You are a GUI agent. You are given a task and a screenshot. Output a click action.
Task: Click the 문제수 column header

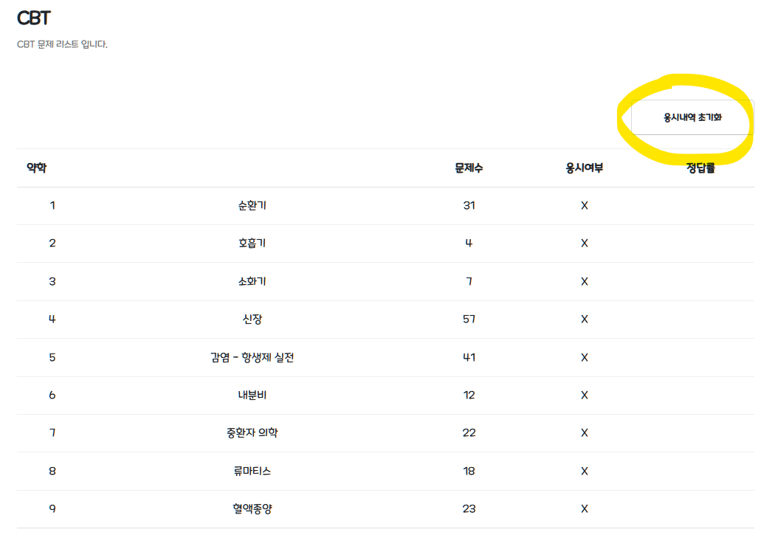pos(469,168)
